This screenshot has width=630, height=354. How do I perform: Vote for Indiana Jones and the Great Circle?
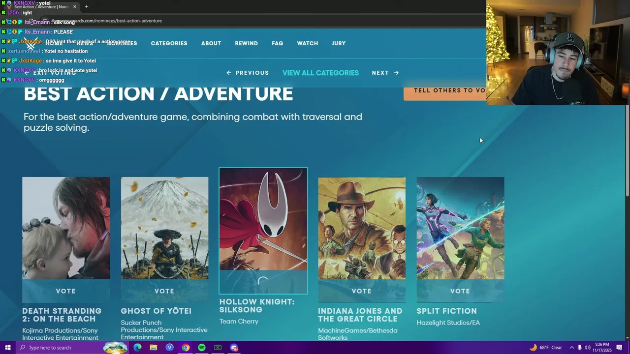click(362, 291)
